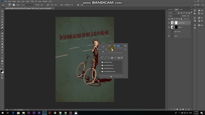This screenshot has height=115, width=205.
Task: Switch to the Paths tab
Action: (x=181, y=10)
